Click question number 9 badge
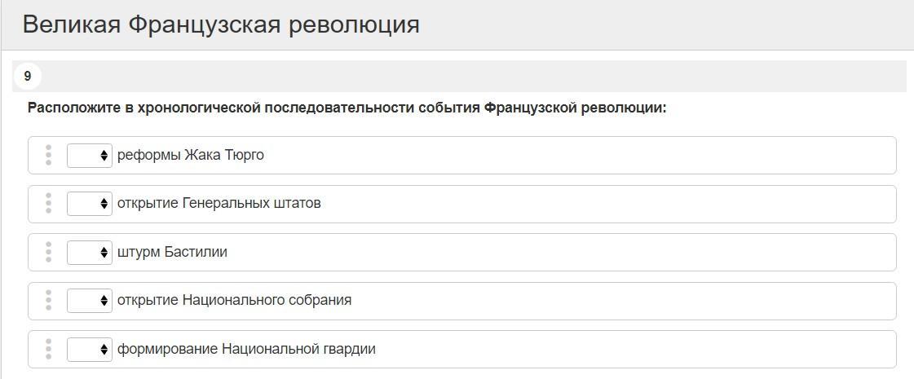 pyautogui.click(x=28, y=77)
